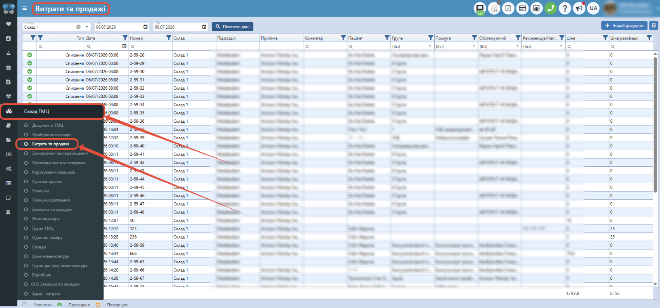Open the money bill sidebar icon

click(8, 154)
